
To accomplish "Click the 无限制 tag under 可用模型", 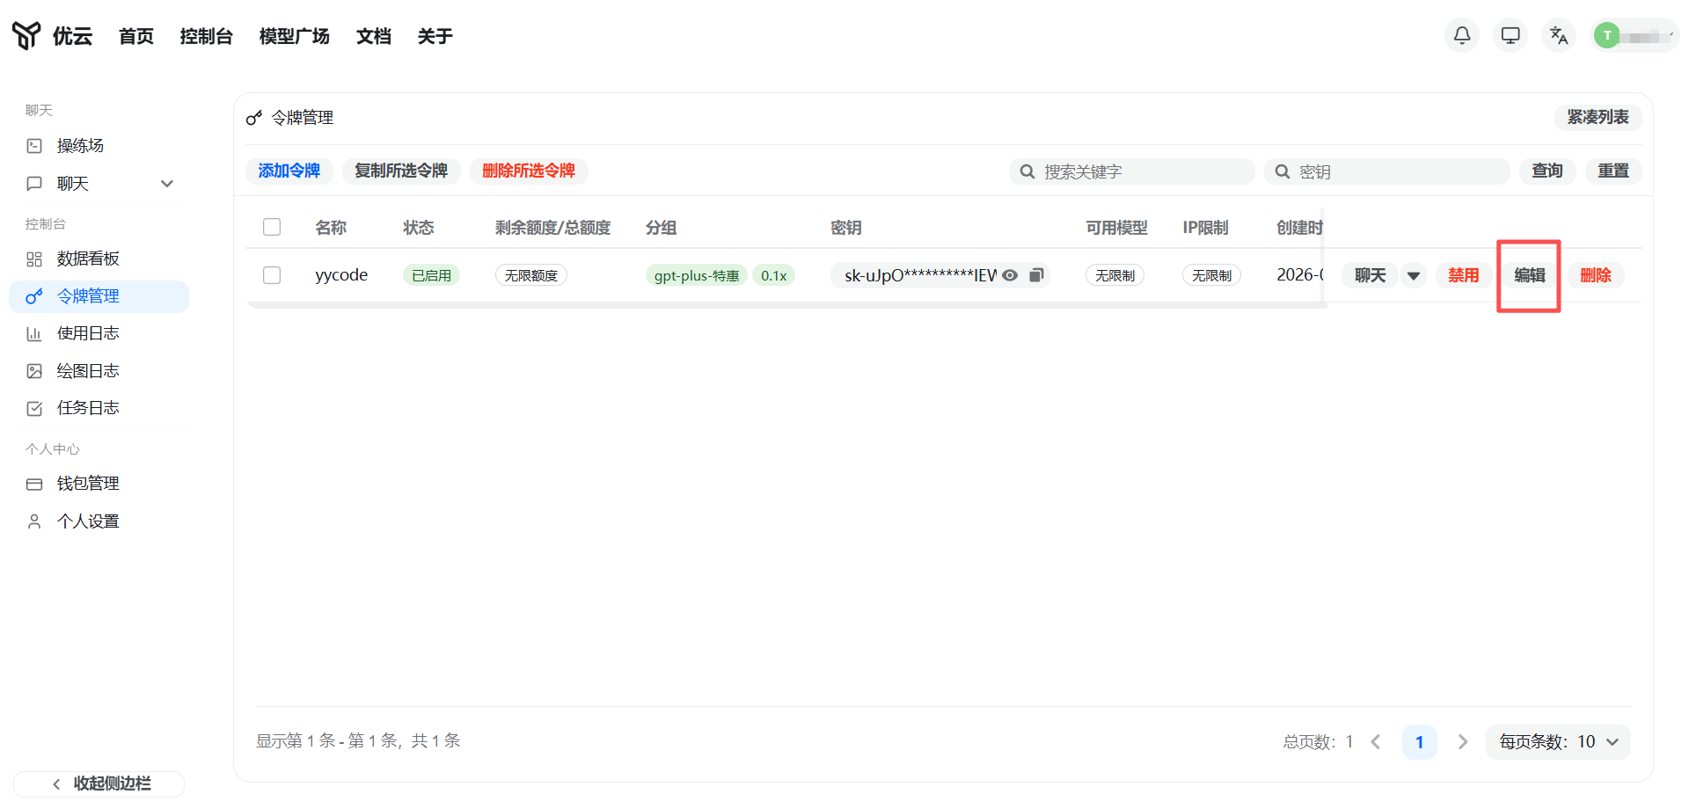I will (x=1115, y=275).
